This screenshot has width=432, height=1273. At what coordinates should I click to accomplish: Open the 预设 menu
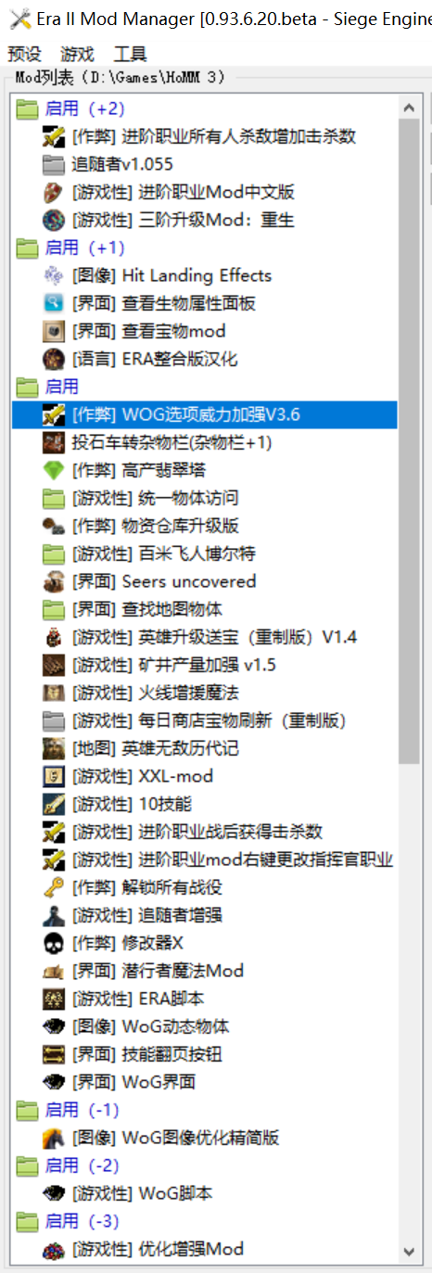[x=24, y=55]
